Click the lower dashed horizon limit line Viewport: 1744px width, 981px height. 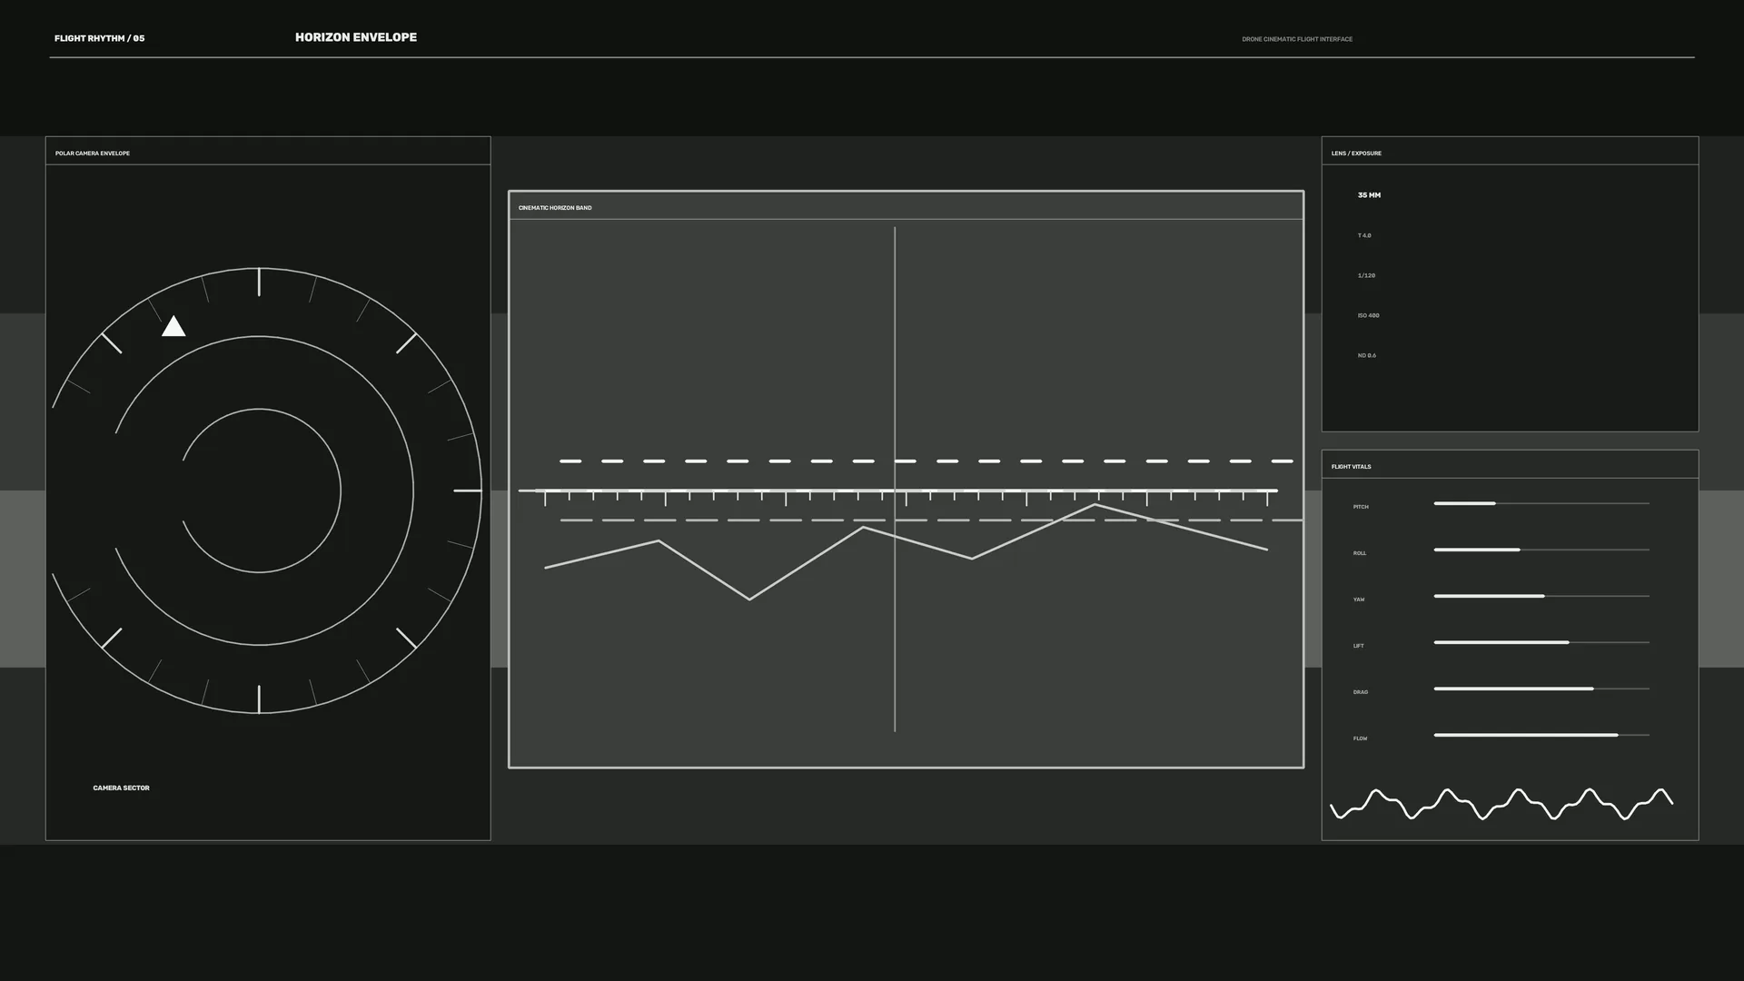[931, 520]
